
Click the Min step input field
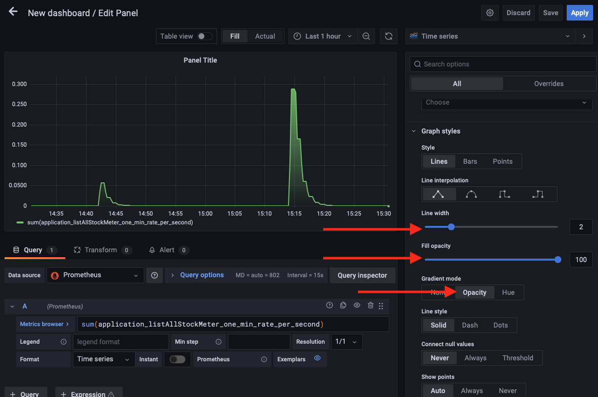tap(259, 342)
